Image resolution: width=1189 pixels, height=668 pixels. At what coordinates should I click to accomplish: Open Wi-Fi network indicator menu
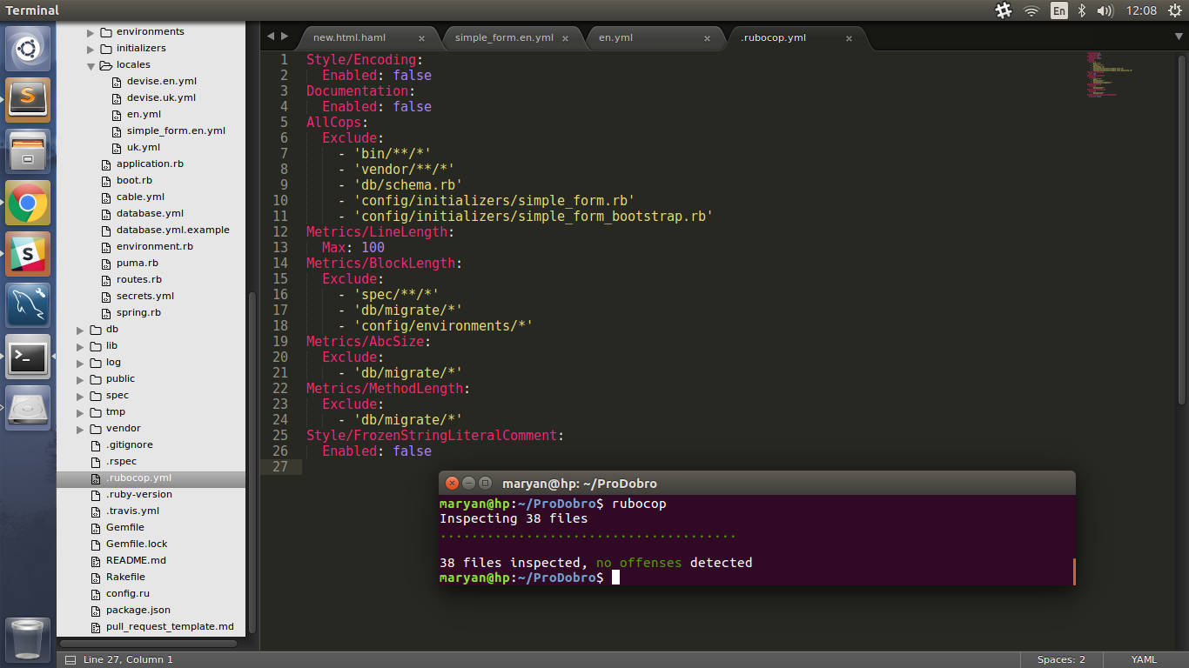click(x=1031, y=10)
